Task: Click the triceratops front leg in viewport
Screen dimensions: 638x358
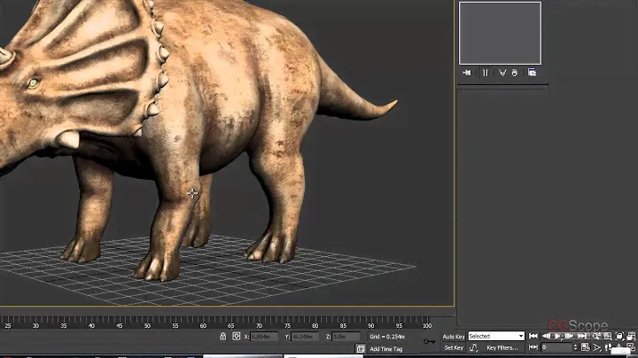Action: [168, 222]
